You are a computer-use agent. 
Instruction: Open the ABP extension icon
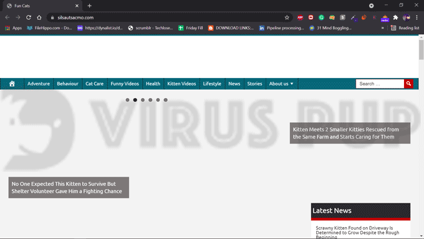point(300,17)
